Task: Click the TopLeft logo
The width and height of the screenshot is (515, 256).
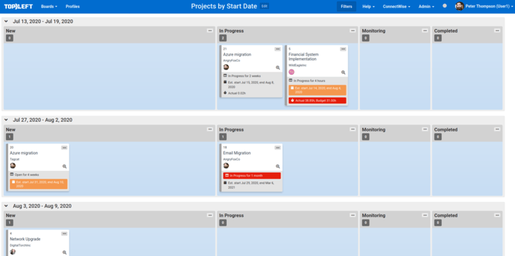Action: coord(19,6)
